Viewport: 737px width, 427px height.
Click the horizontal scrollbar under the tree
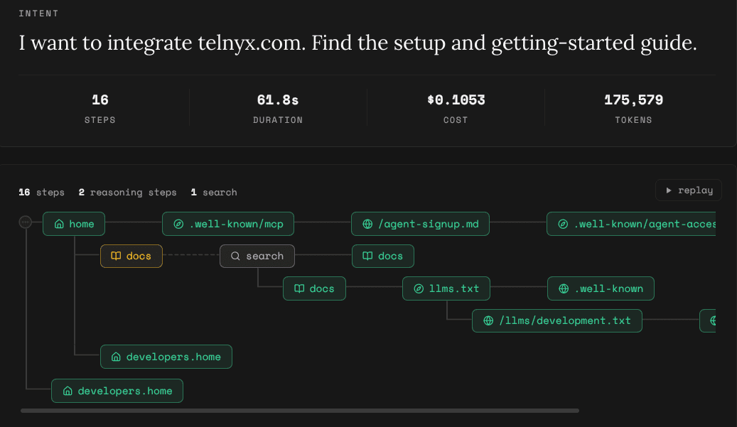300,411
